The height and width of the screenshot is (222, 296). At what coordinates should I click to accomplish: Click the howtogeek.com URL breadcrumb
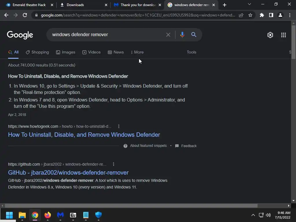pyautogui.click(x=60, y=126)
